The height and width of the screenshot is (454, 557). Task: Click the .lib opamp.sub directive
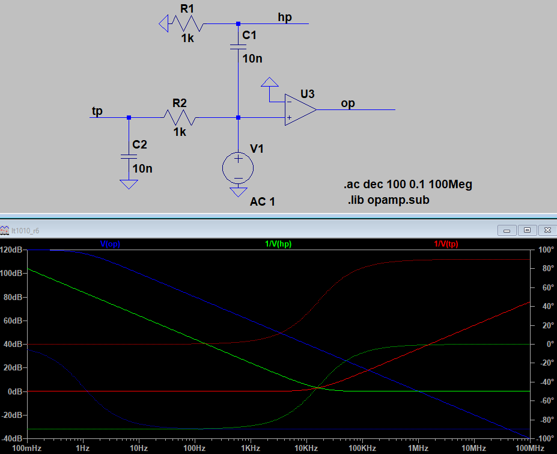388,200
